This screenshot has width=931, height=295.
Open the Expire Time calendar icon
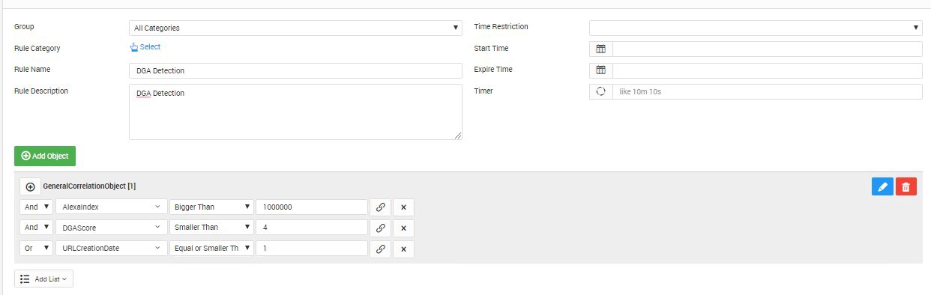(x=600, y=70)
